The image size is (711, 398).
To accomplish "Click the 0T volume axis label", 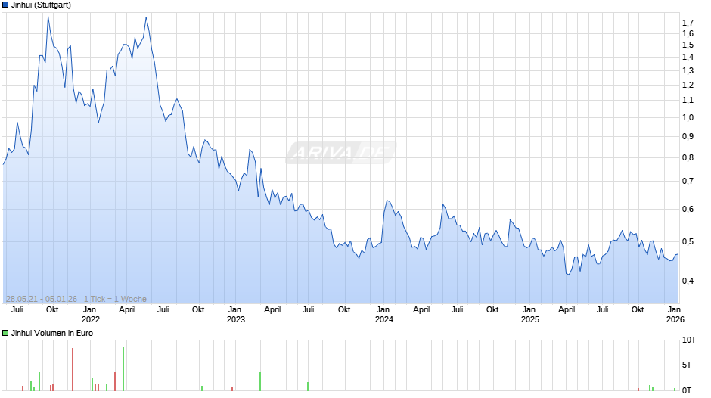I will tap(687, 390).
